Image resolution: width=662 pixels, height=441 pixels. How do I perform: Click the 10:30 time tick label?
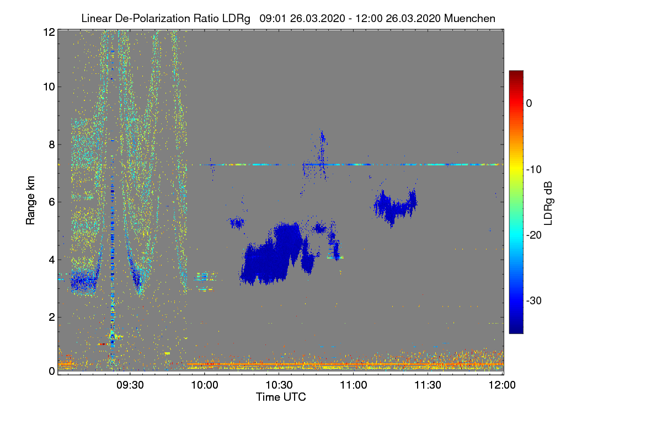(279, 385)
